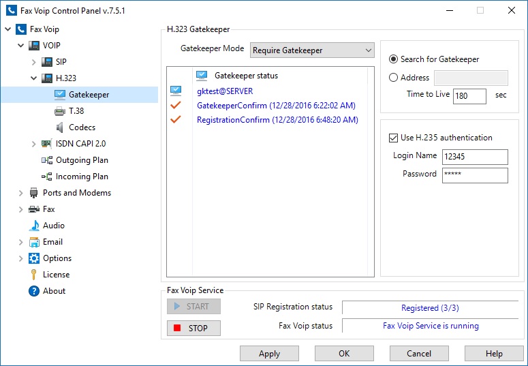This screenshot has width=528, height=366.
Task: Select About in the tree
Action: pos(55,291)
